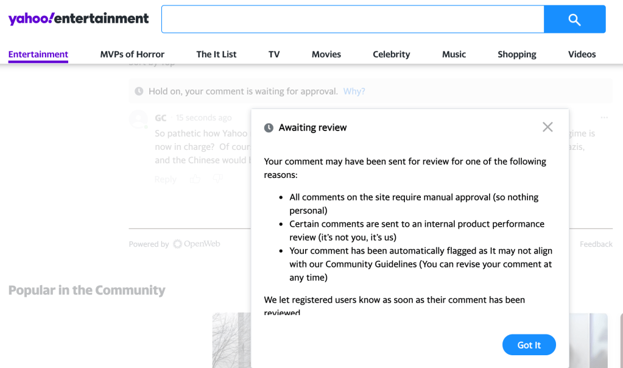Open the comment's three-dot options menu

pyautogui.click(x=604, y=118)
